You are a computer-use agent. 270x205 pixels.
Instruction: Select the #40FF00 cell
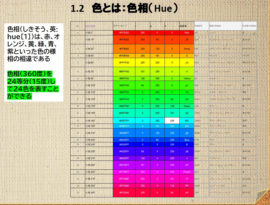[x=124, y=85]
